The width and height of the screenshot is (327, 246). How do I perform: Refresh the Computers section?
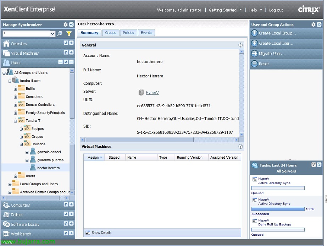(x=66, y=204)
